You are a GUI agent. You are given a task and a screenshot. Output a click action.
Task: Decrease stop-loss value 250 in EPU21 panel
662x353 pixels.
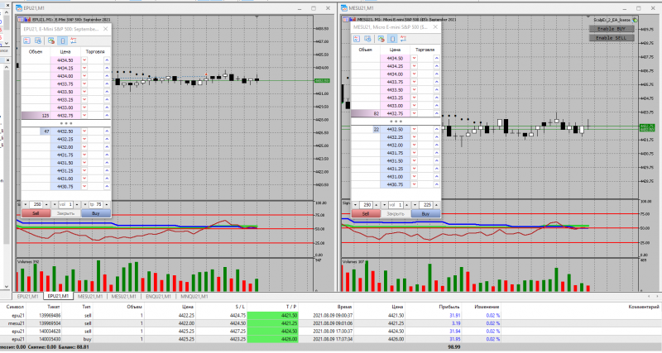click(26, 204)
